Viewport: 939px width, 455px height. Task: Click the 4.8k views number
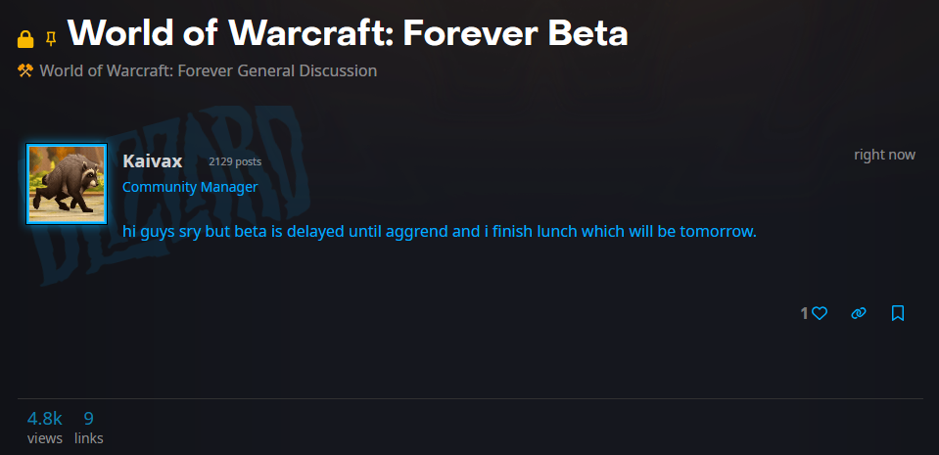point(45,418)
